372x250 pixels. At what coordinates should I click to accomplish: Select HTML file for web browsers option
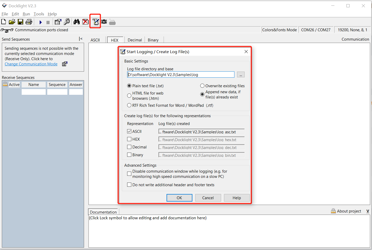coord(129,96)
